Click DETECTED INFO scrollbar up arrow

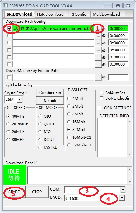point(130,121)
